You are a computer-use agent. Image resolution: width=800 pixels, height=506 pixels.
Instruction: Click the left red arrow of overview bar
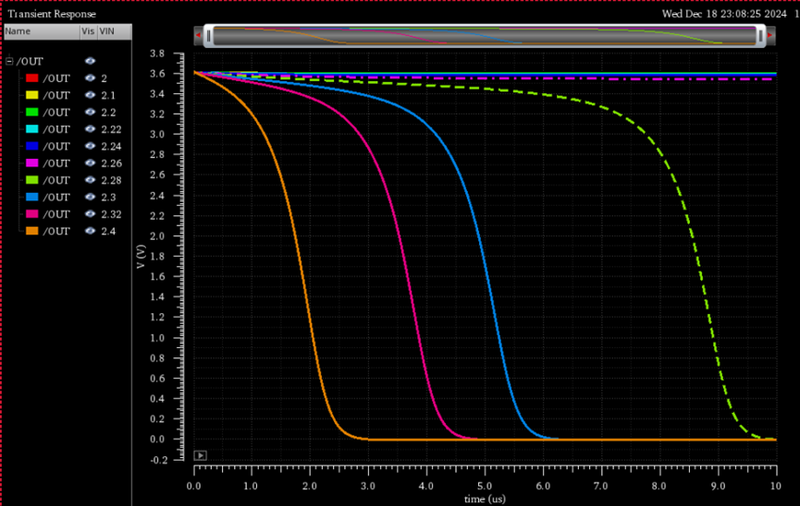[199, 35]
